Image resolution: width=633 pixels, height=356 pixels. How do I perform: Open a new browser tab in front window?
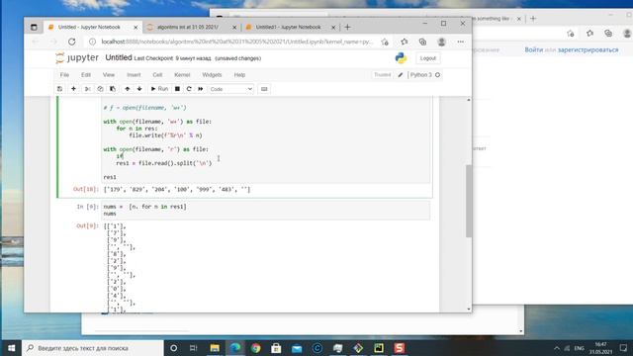[347, 27]
